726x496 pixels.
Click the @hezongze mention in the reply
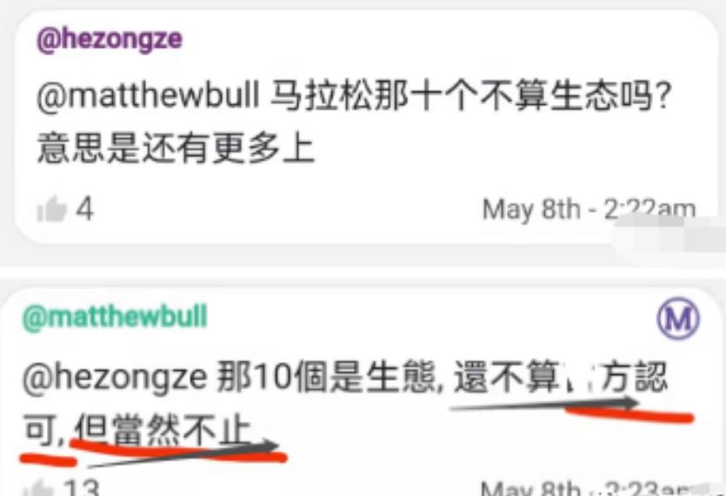tap(115, 379)
